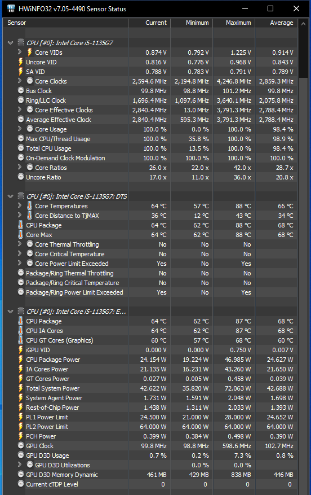Expand the Core Usage row
Viewport: 311px width, 495px height.
coord(20,129)
